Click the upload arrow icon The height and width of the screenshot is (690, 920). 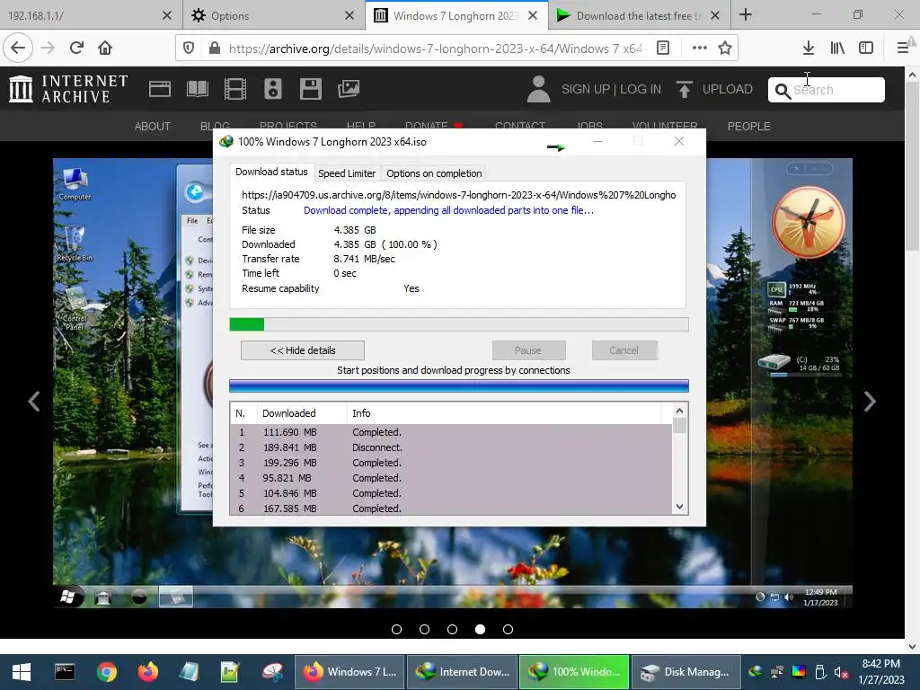pos(684,89)
